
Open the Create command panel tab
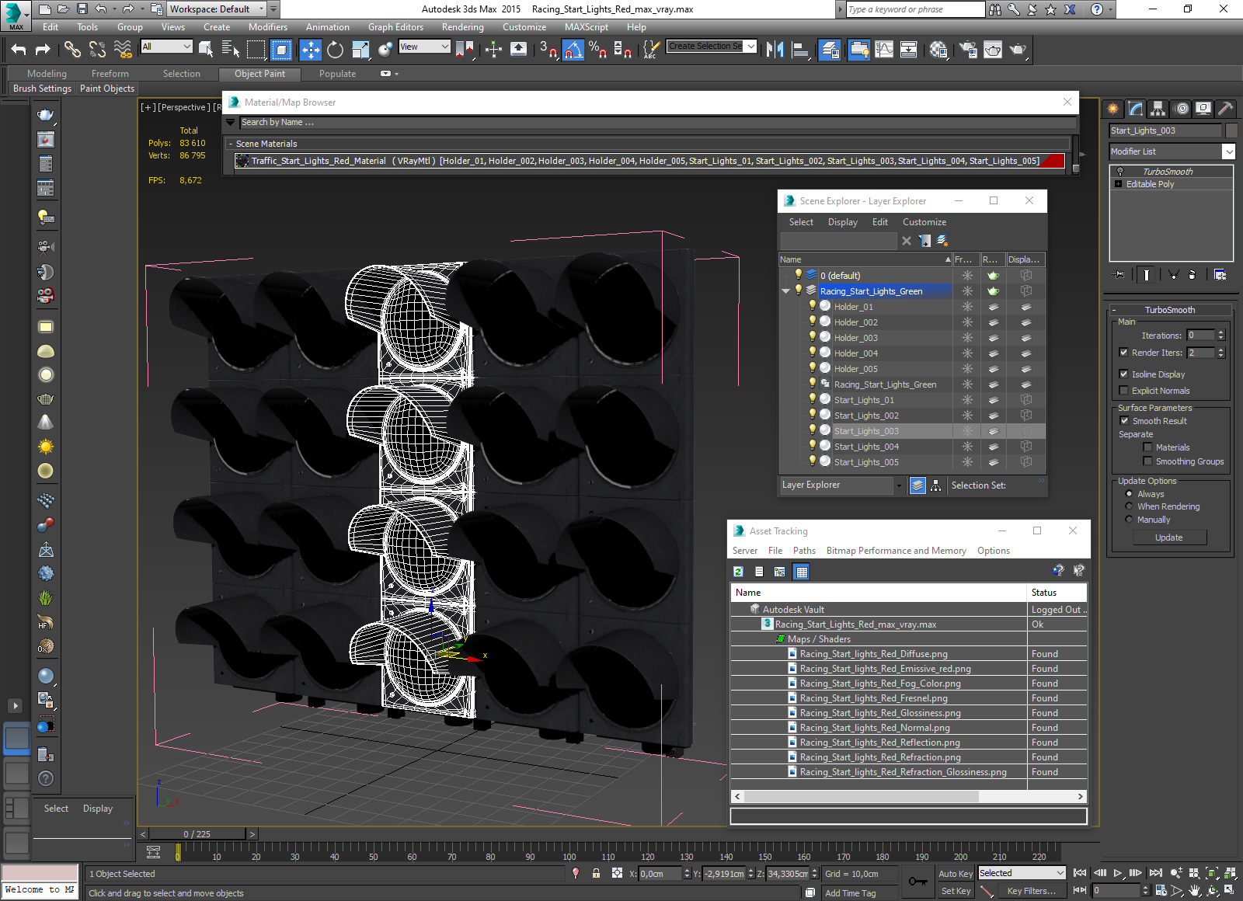1113,109
